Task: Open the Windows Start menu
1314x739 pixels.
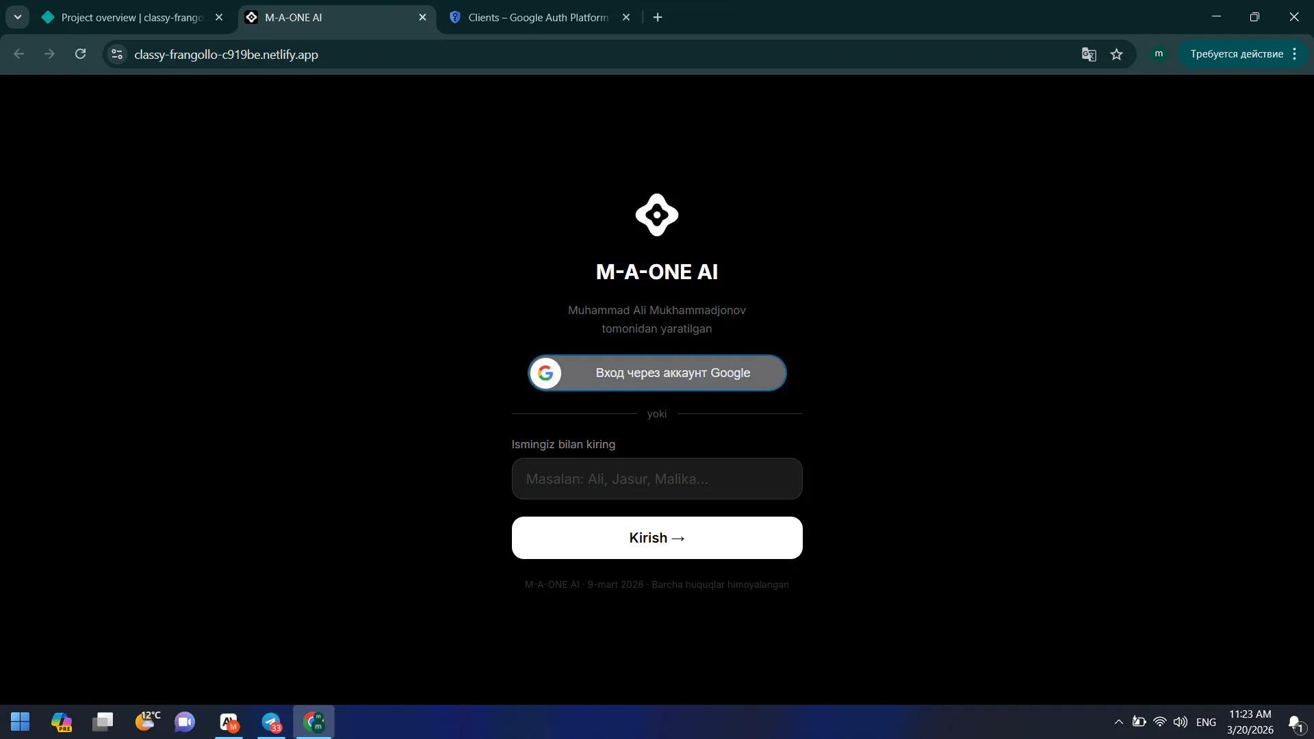Action: (21, 722)
